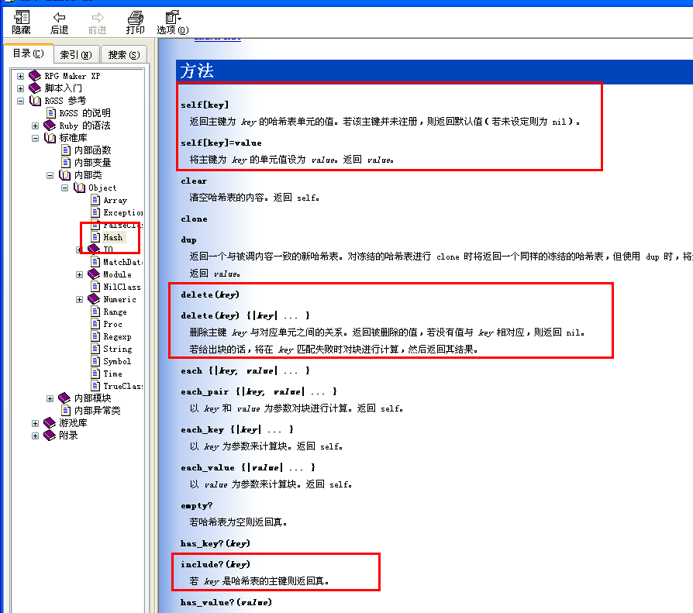Viewport: 693px width, 613px height.
Task: Click the "empty?" method heading
Action: point(197,505)
